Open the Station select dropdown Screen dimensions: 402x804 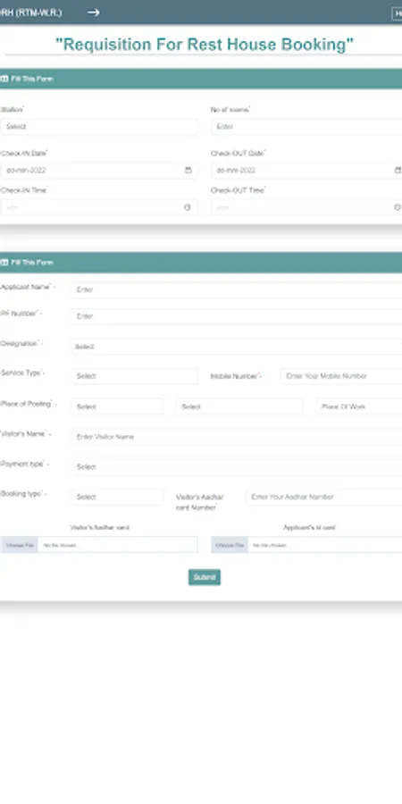coord(99,127)
